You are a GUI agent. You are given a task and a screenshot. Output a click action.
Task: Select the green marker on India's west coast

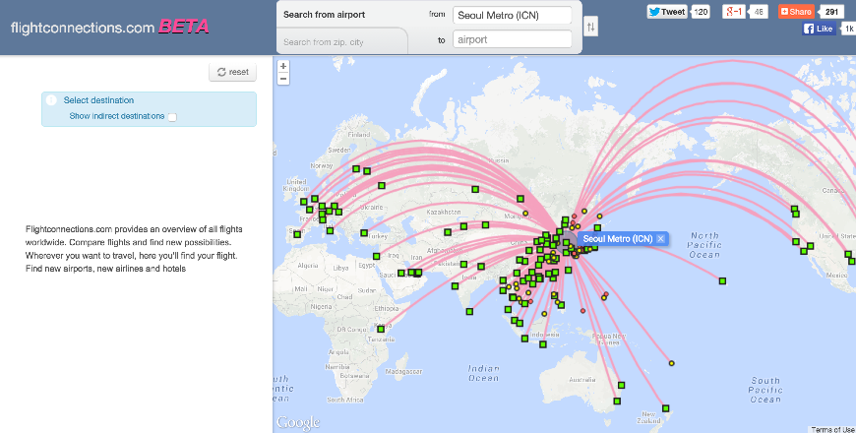point(455,285)
